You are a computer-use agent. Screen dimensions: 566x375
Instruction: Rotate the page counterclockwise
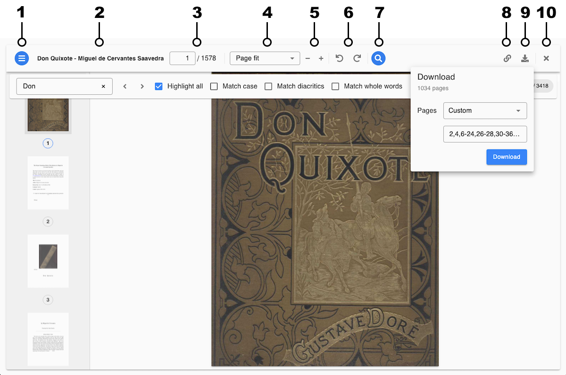[x=339, y=58]
